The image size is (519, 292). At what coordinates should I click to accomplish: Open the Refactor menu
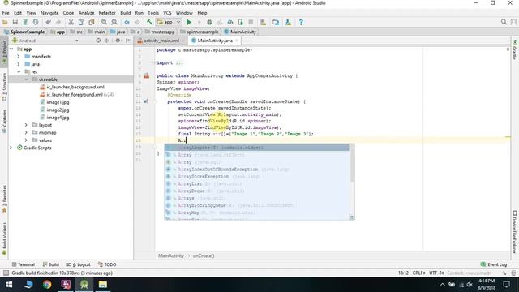click(107, 13)
